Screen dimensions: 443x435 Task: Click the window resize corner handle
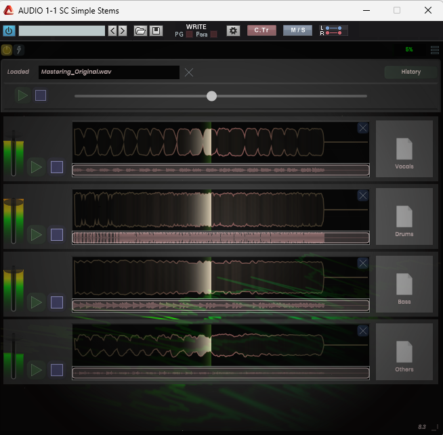pos(435,428)
